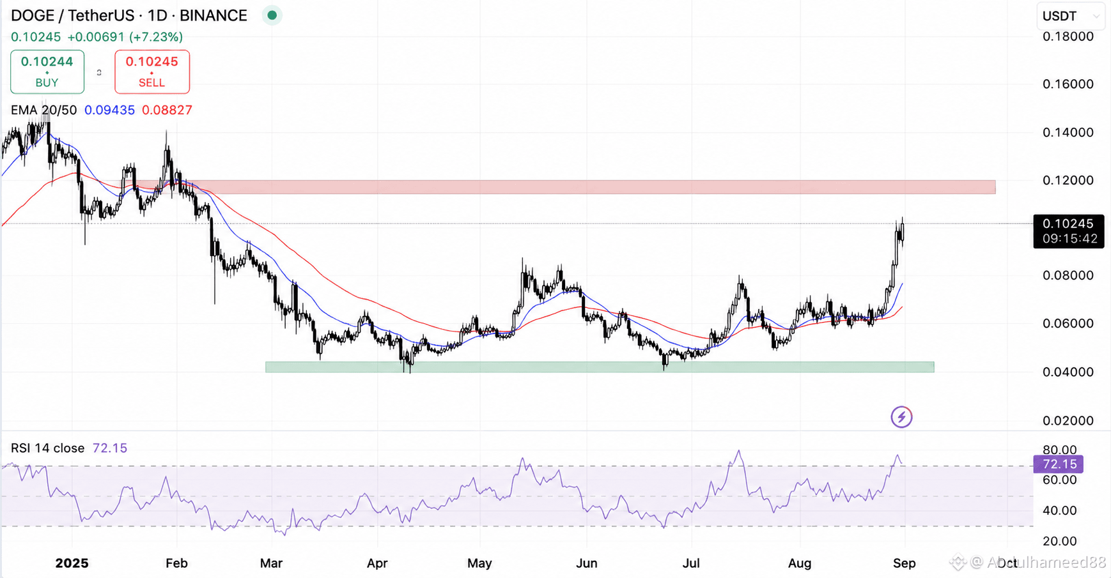Select the green support zone rectangle
1111x578 pixels.
coord(600,367)
